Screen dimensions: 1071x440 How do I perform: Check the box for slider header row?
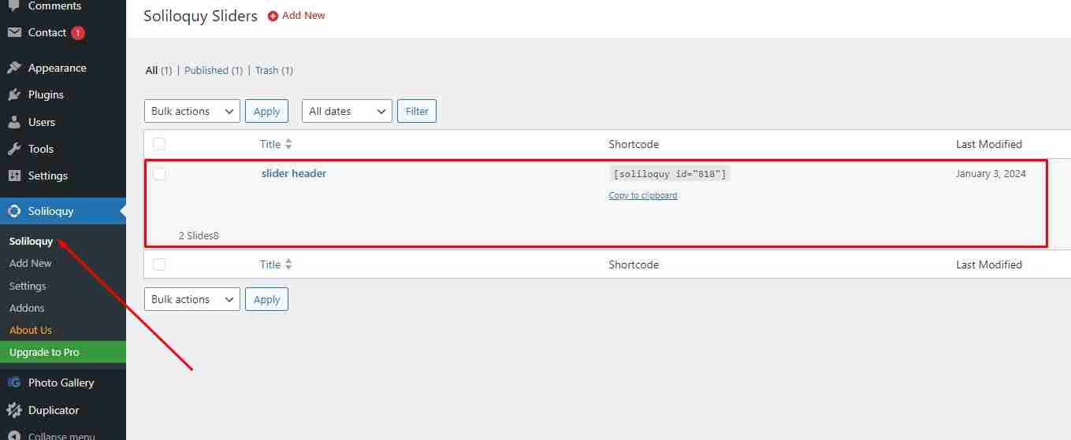coord(159,174)
